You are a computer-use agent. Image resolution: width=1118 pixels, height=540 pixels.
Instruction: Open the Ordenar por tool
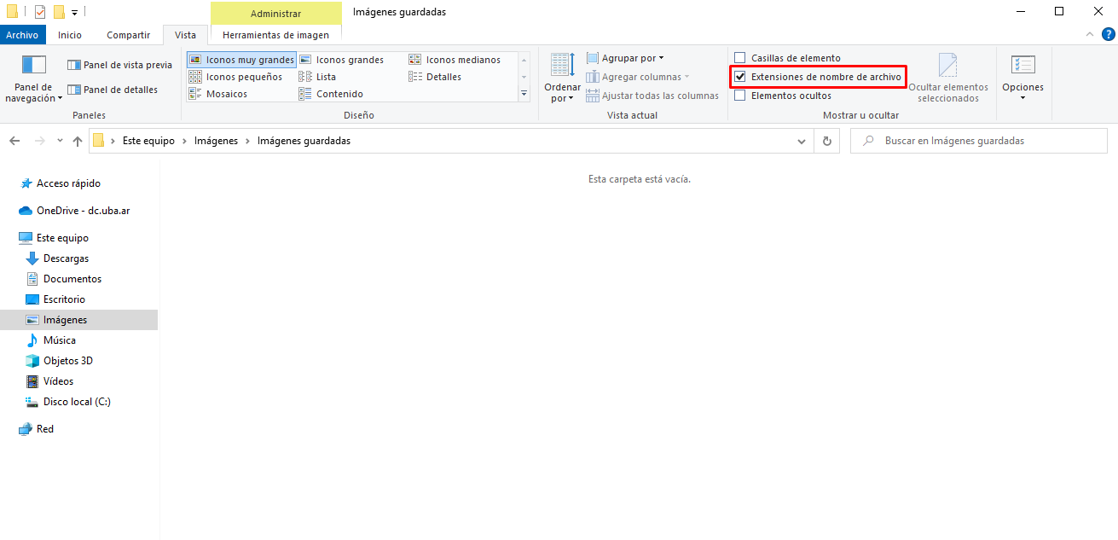point(561,76)
